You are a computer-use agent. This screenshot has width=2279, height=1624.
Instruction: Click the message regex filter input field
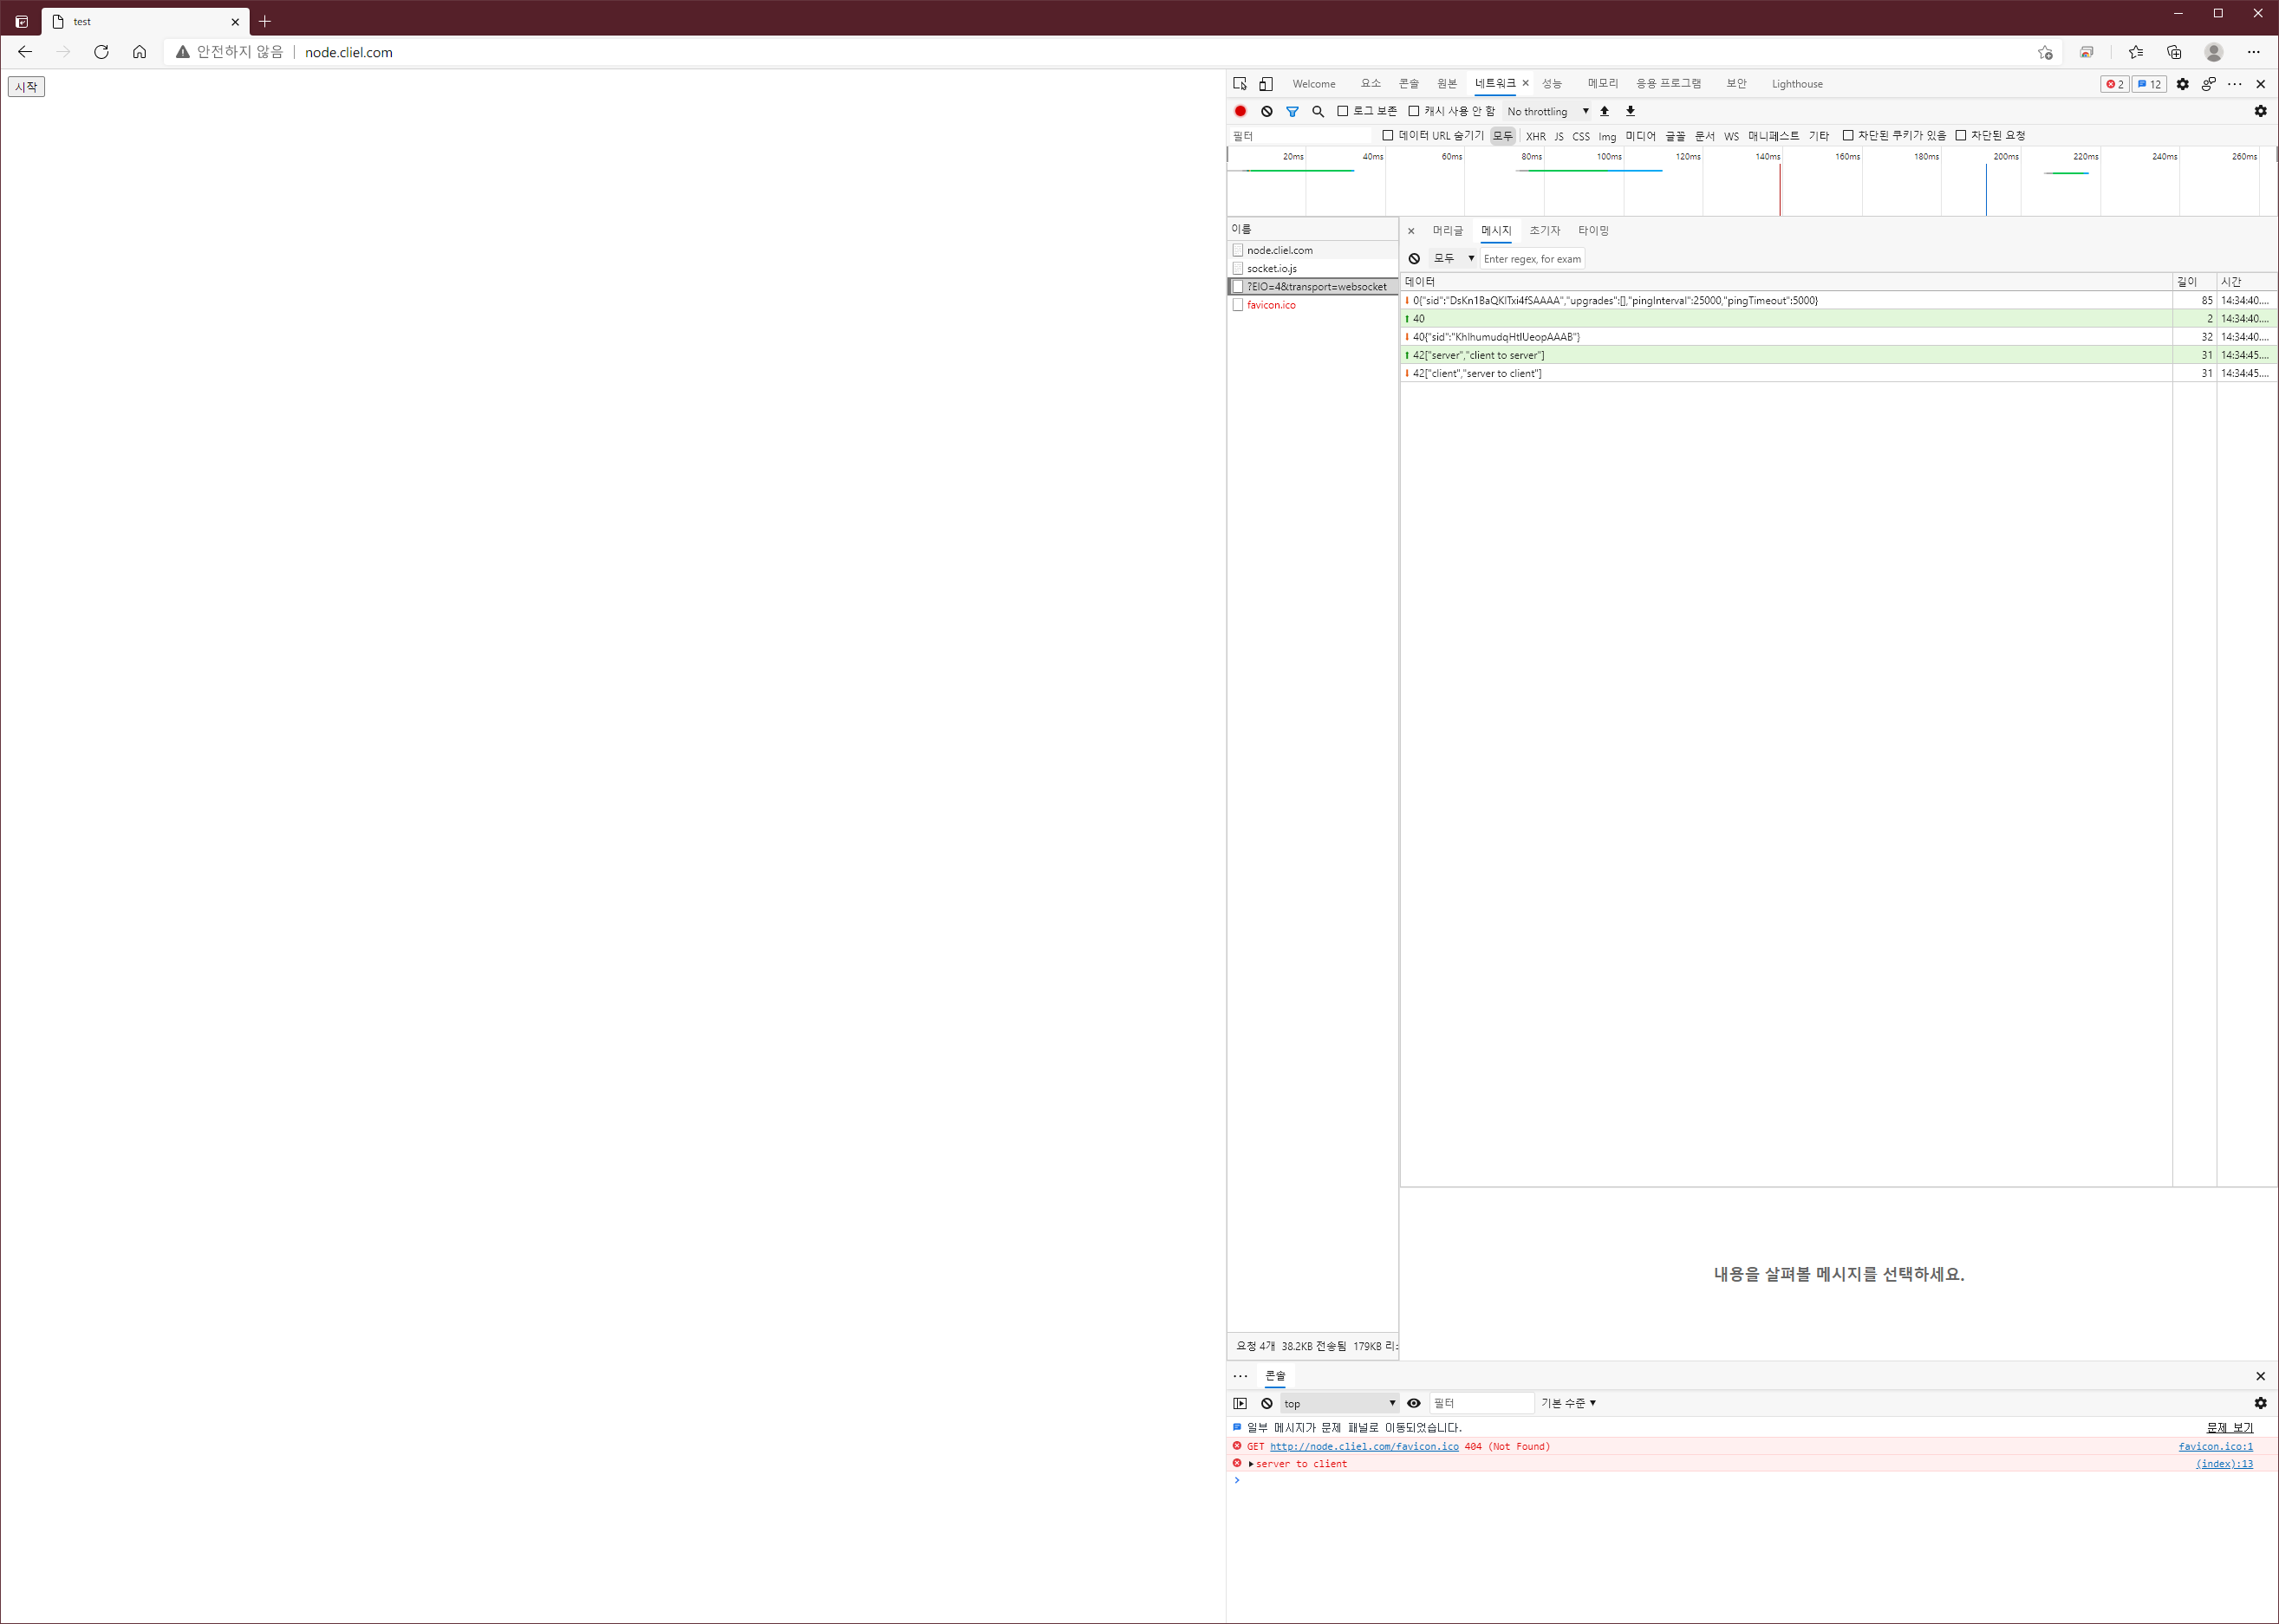click(1531, 259)
